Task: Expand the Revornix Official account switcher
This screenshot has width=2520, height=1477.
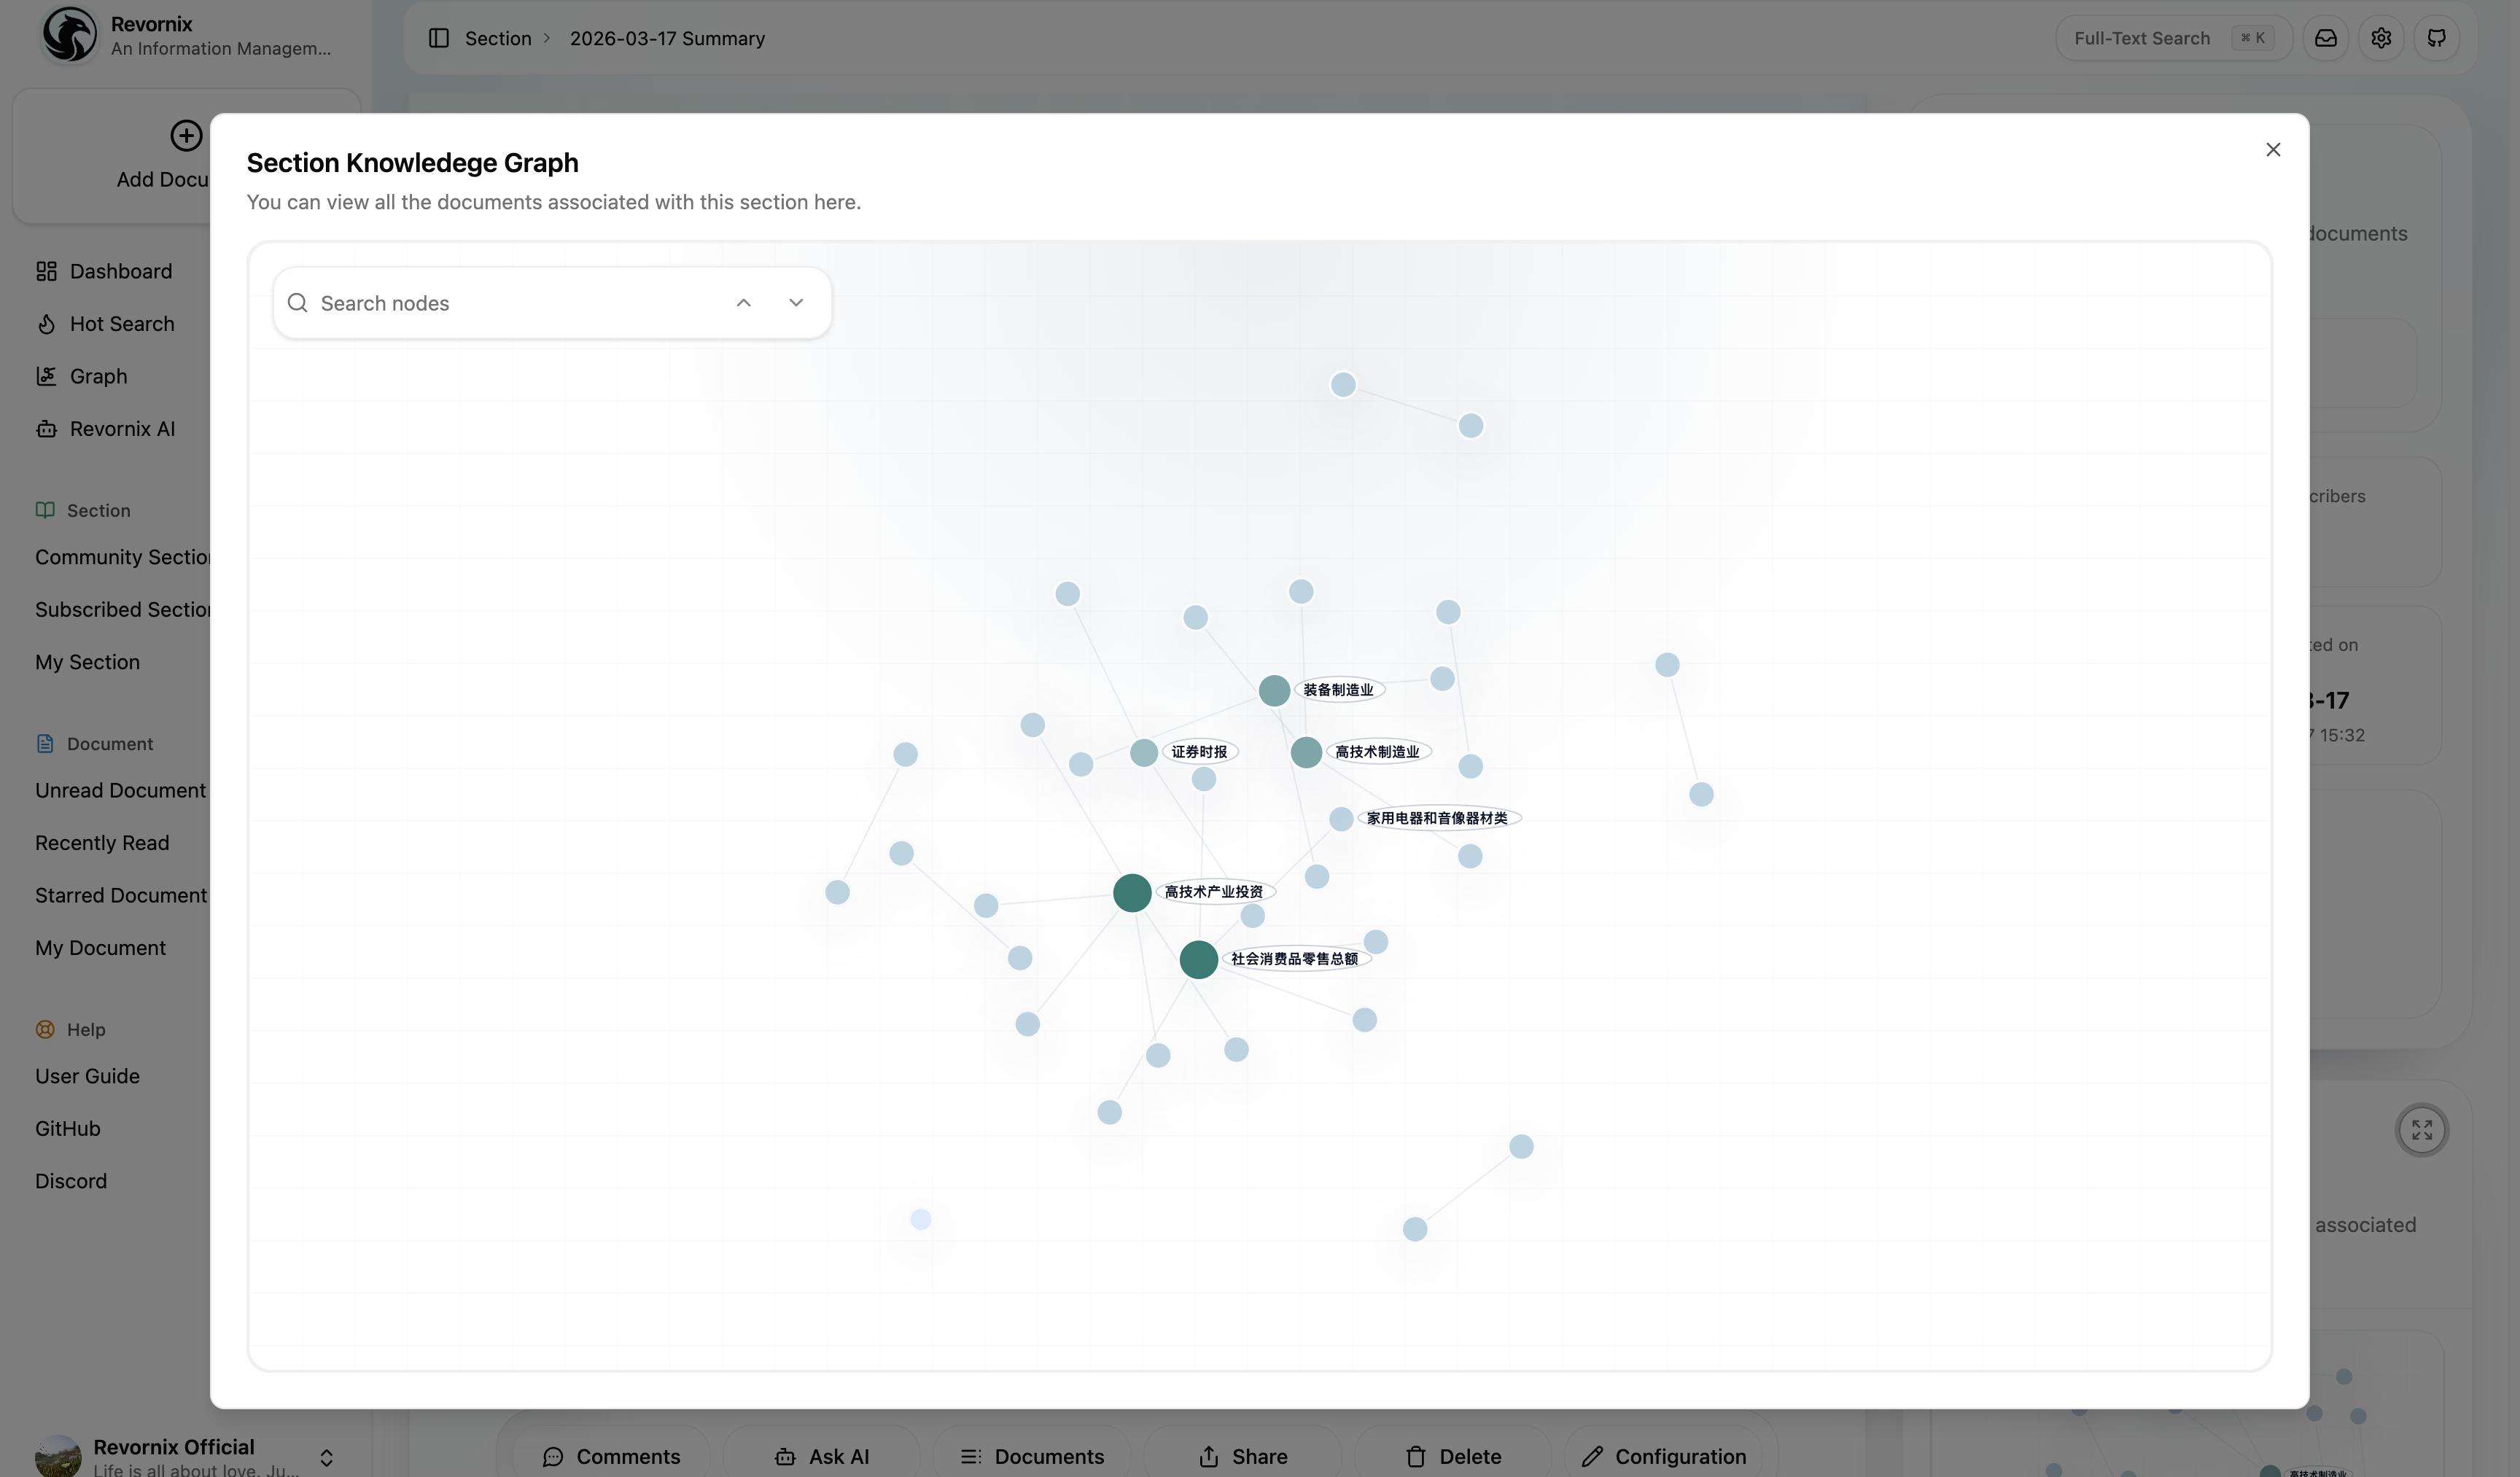Action: tap(326, 1457)
